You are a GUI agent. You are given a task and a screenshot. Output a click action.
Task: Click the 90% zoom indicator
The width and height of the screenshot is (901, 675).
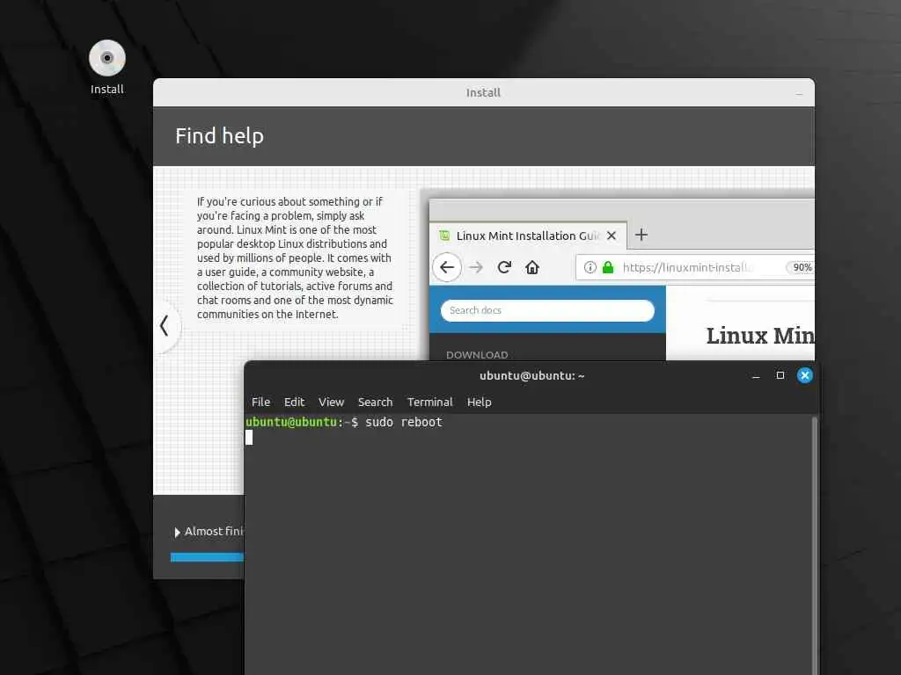tap(801, 267)
